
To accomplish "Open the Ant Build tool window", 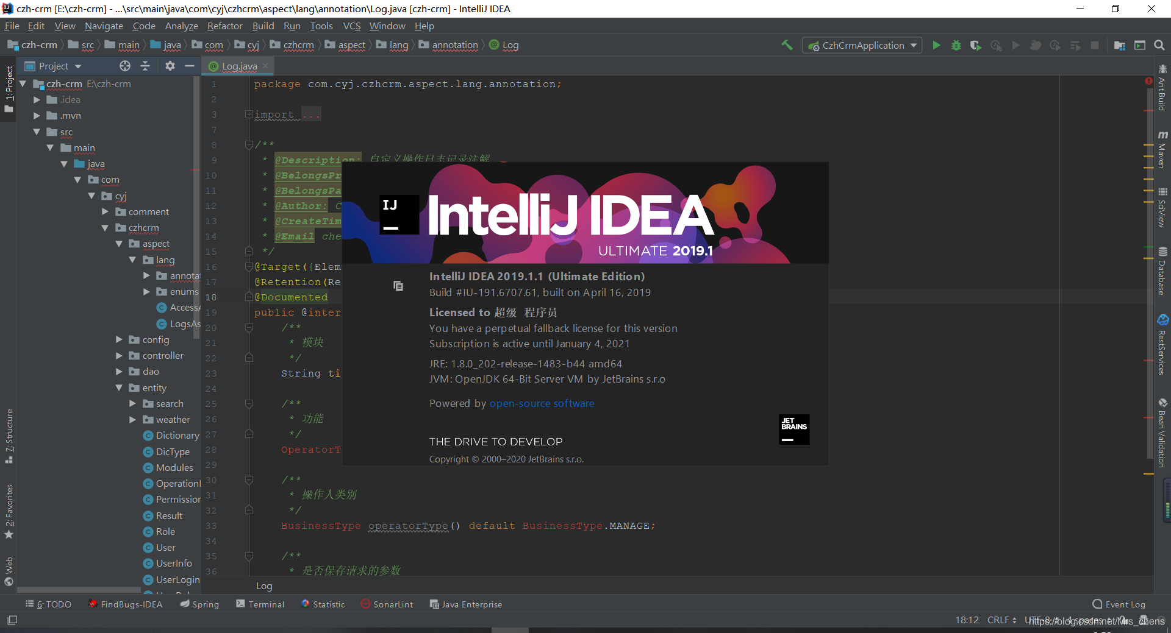I will (1162, 87).
